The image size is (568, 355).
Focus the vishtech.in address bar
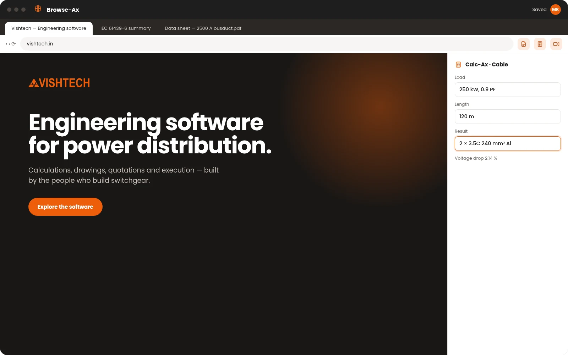tap(267, 44)
